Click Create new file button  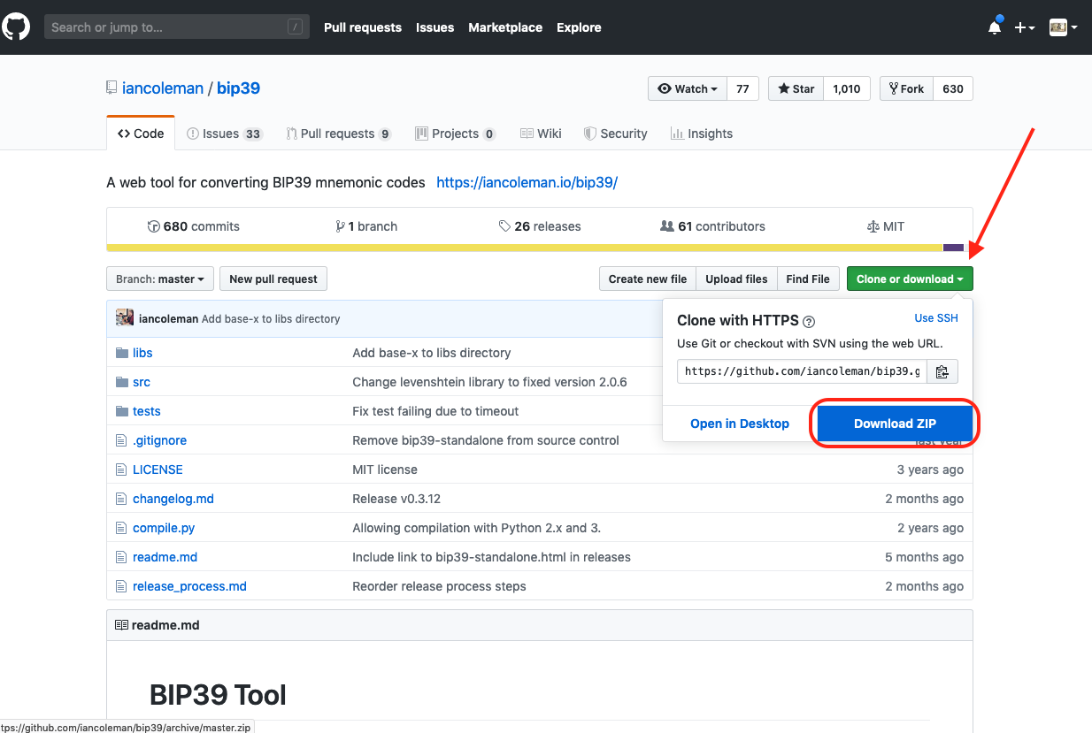pyautogui.click(x=648, y=279)
